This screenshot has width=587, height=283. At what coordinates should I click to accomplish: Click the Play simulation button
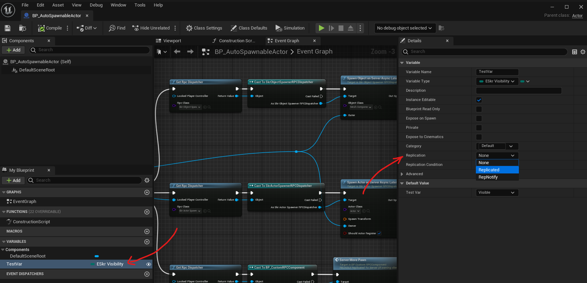click(321, 28)
